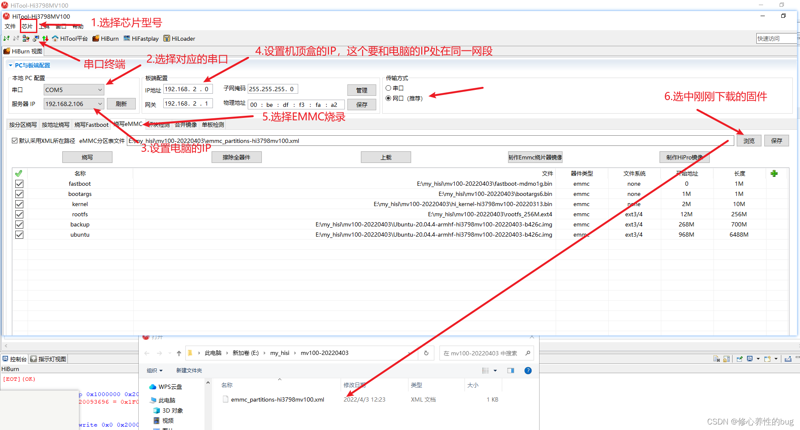Switch to the 单板检测 tab
Screen dimensions: 800x430
(x=213, y=125)
